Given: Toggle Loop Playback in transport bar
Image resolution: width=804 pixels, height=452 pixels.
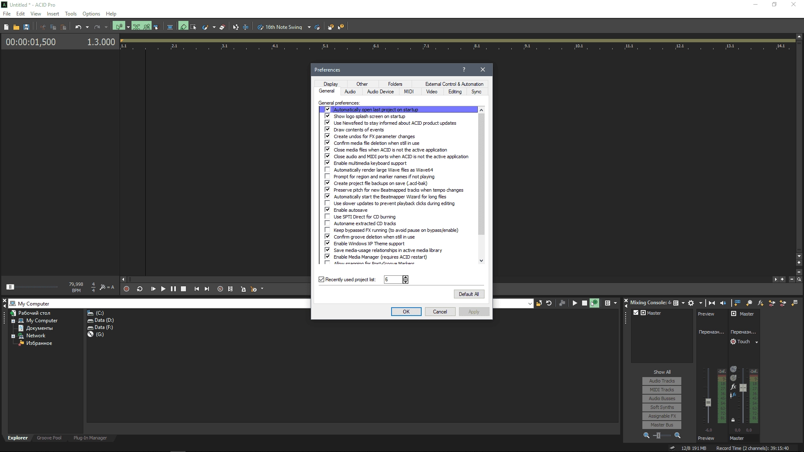Looking at the screenshot, I should [140, 289].
